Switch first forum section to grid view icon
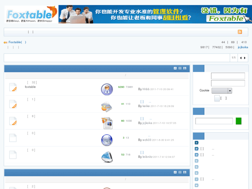252x189 pixels. pyautogui.click(x=180, y=68)
